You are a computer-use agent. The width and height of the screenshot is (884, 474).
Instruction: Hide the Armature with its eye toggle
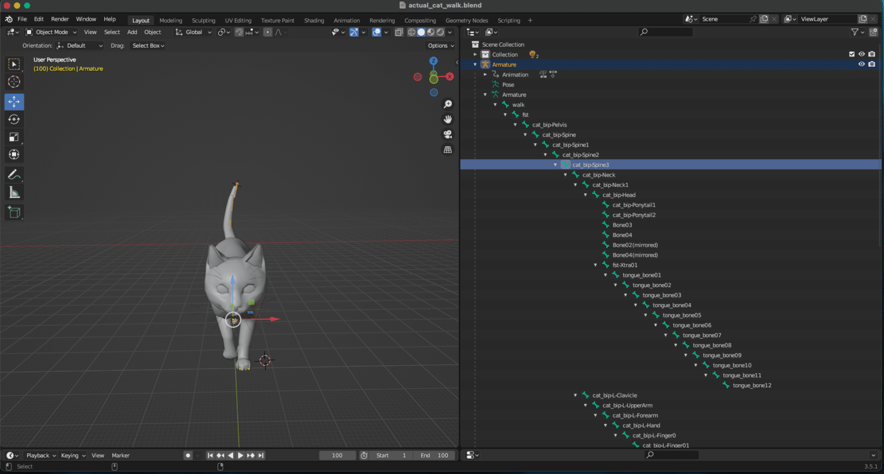coord(861,64)
